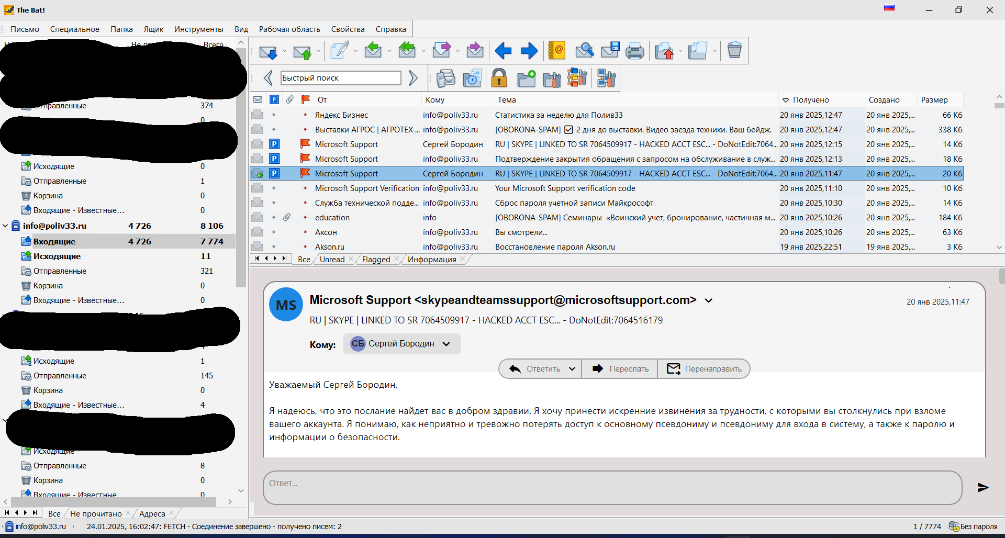Reply to the selected message from the toolbar
Image resolution: width=1005 pixels, height=538 pixels.
click(373, 51)
